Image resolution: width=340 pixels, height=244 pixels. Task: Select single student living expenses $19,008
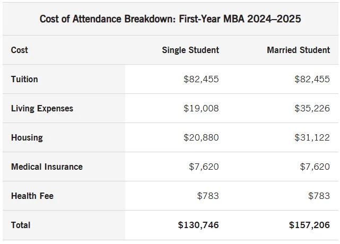[201, 108]
